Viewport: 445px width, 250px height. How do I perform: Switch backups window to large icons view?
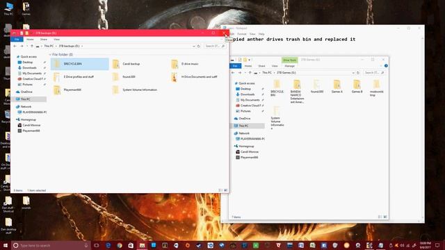[225, 190]
